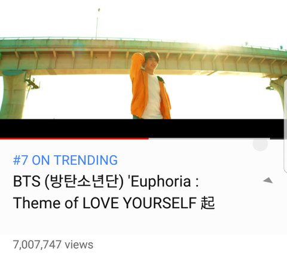287x262 pixels.
Task: Click the current playback position where the red bar ends
Action: (x=148, y=138)
